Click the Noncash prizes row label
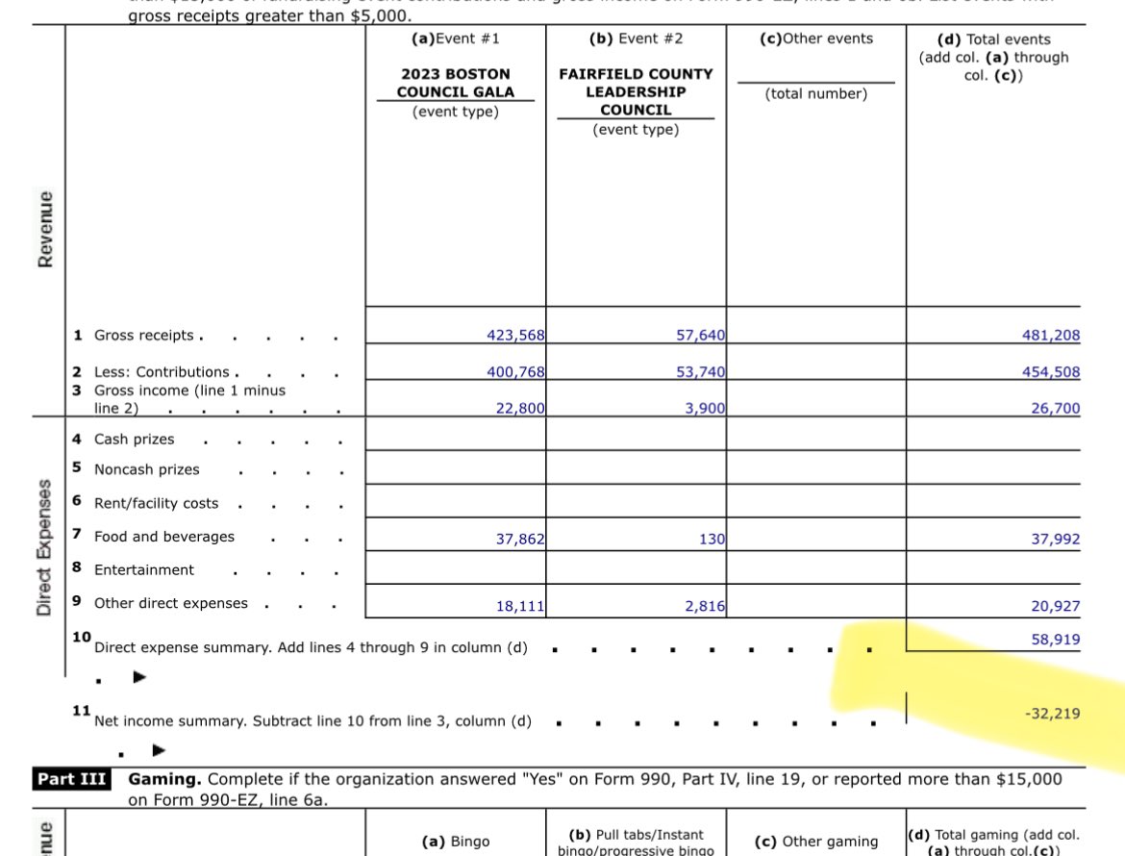The height and width of the screenshot is (856, 1125). pyautogui.click(x=146, y=469)
